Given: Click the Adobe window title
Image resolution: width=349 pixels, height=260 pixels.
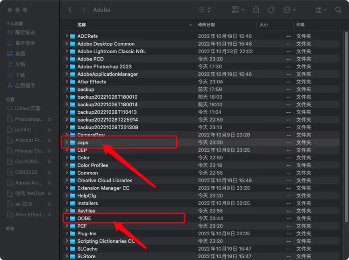Looking at the screenshot, I should pos(101,10).
